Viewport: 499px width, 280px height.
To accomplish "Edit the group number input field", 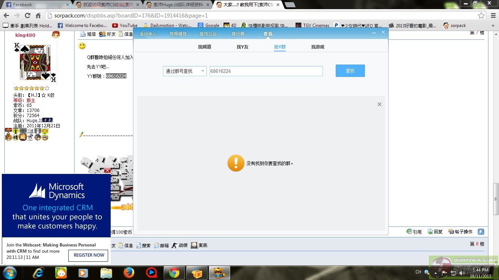I will point(266,71).
